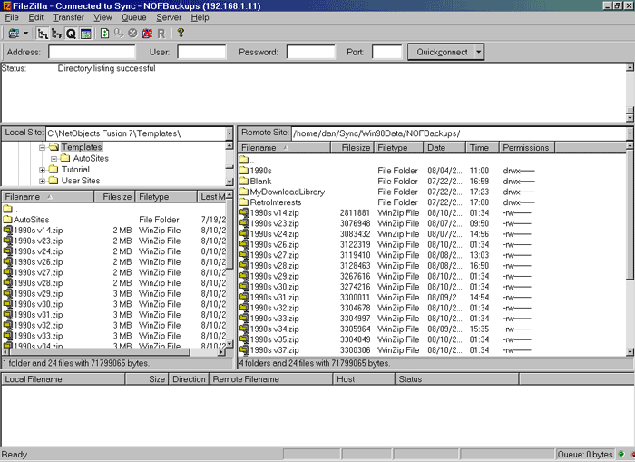Focus the Port input field
The width and height of the screenshot is (635, 462).
pos(386,52)
